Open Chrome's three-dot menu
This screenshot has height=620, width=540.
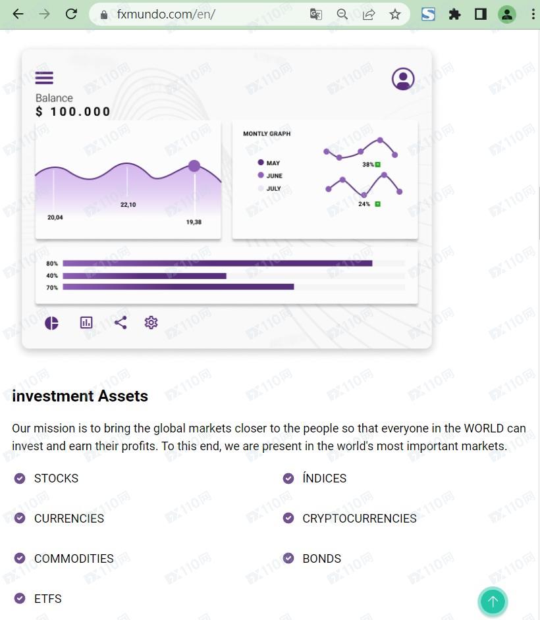pyautogui.click(x=533, y=14)
